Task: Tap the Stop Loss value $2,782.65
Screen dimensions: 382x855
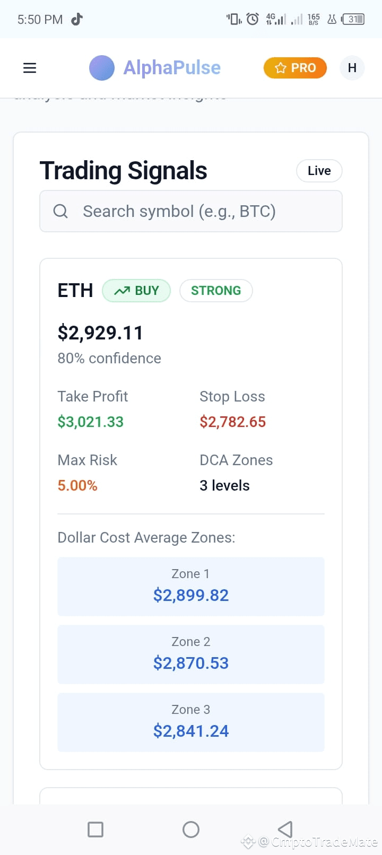Action: [233, 422]
